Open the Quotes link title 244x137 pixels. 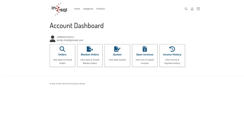click(117, 54)
